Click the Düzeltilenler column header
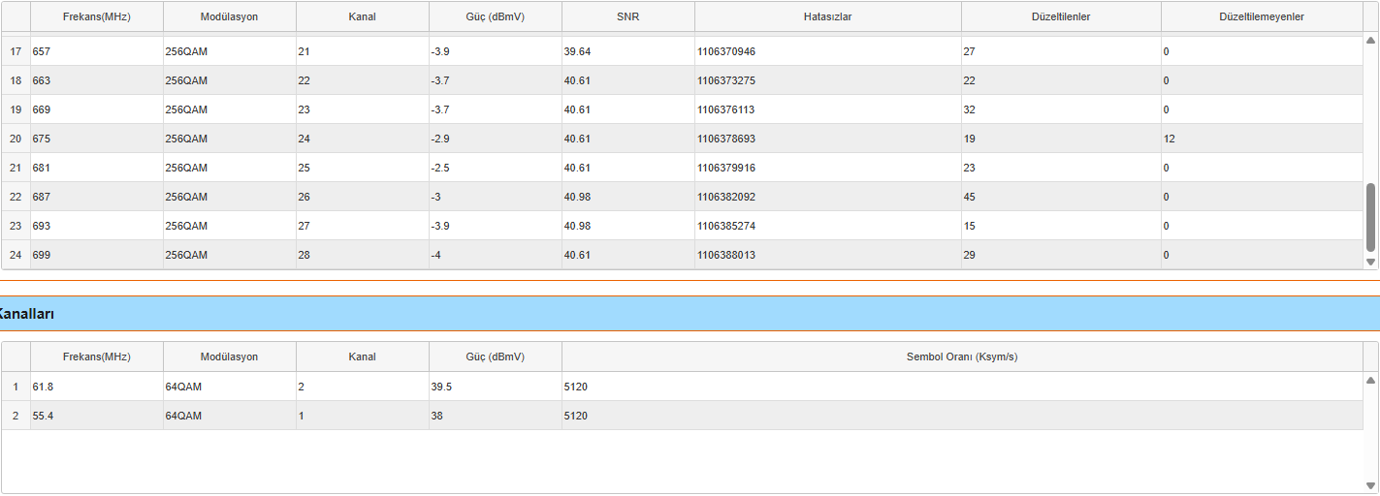1380x496 pixels. pos(1061,16)
